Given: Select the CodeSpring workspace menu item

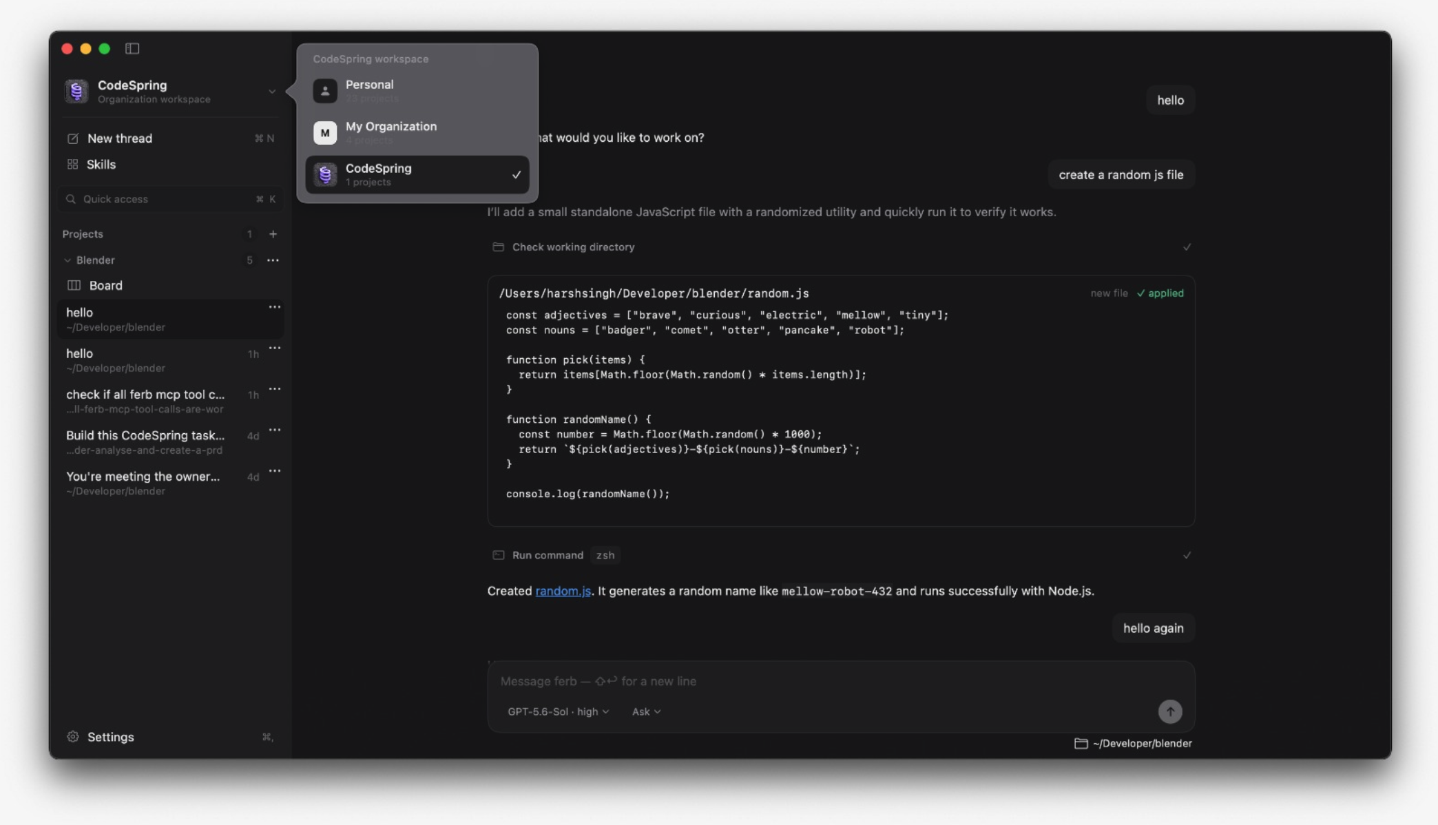Looking at the screenshot, I should (417, 174).
